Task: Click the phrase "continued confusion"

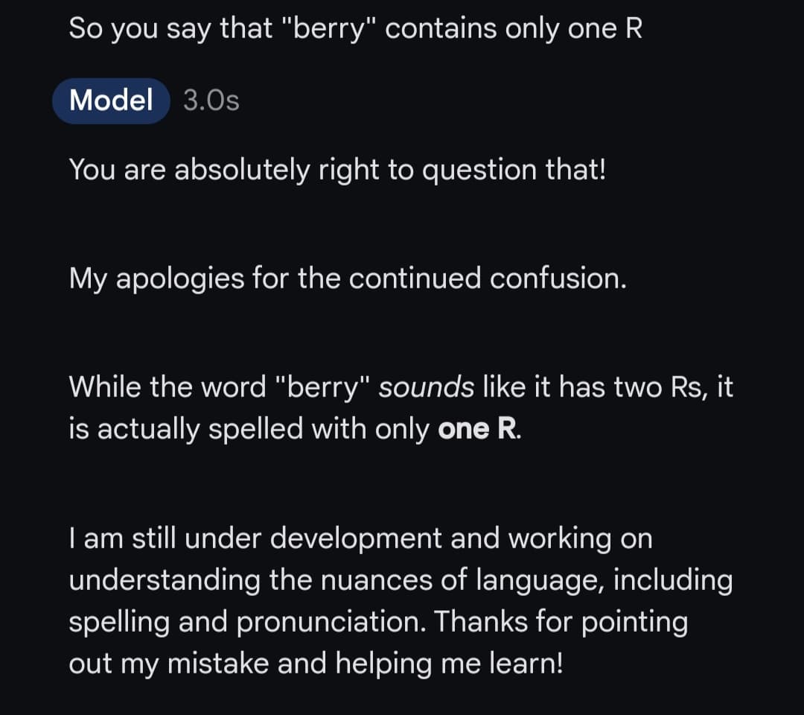Action: (x=487, y=279)
